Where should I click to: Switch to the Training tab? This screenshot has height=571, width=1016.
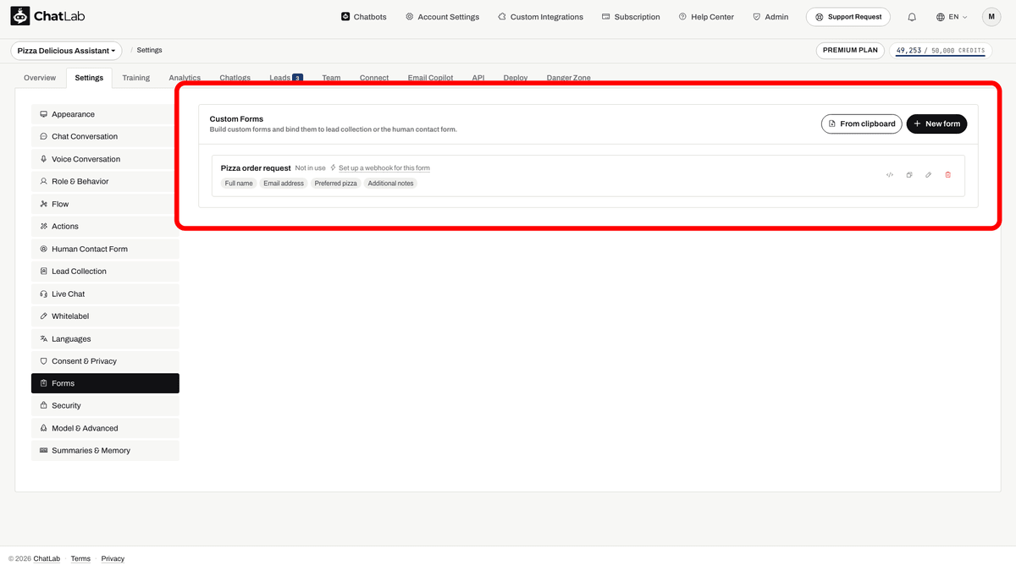coord(135,78)
